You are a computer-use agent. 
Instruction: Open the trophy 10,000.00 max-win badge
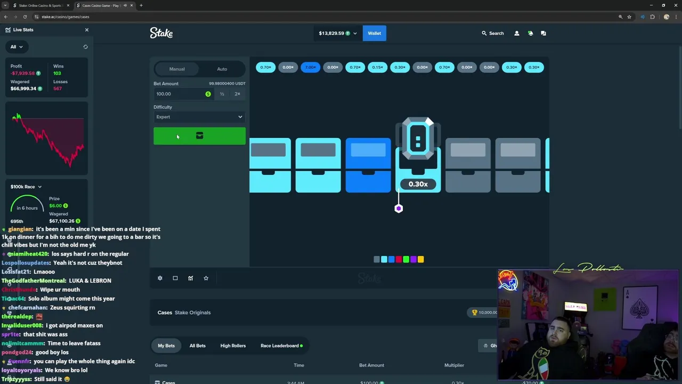484,313
